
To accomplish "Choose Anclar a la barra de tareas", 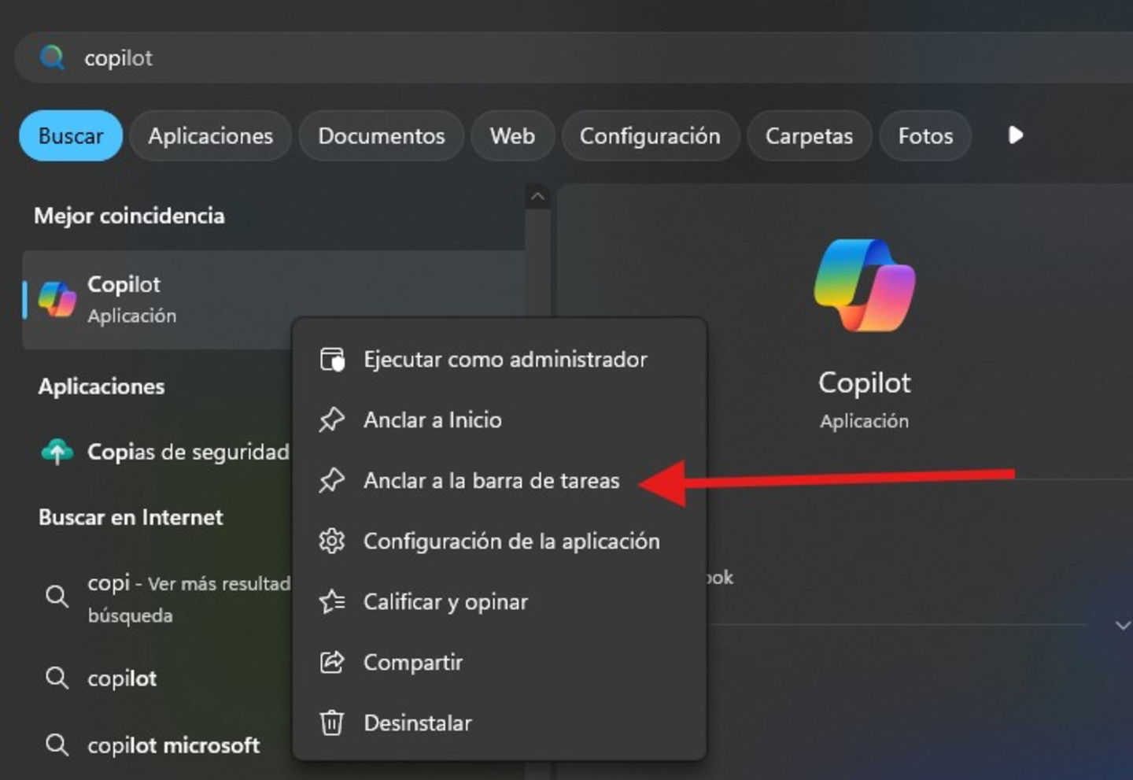I will tap(499, 481).
